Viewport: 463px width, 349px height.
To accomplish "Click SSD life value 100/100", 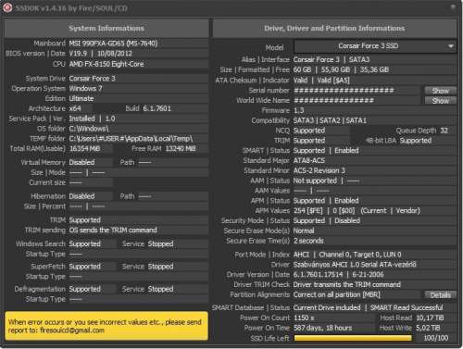I will point(436,338).
